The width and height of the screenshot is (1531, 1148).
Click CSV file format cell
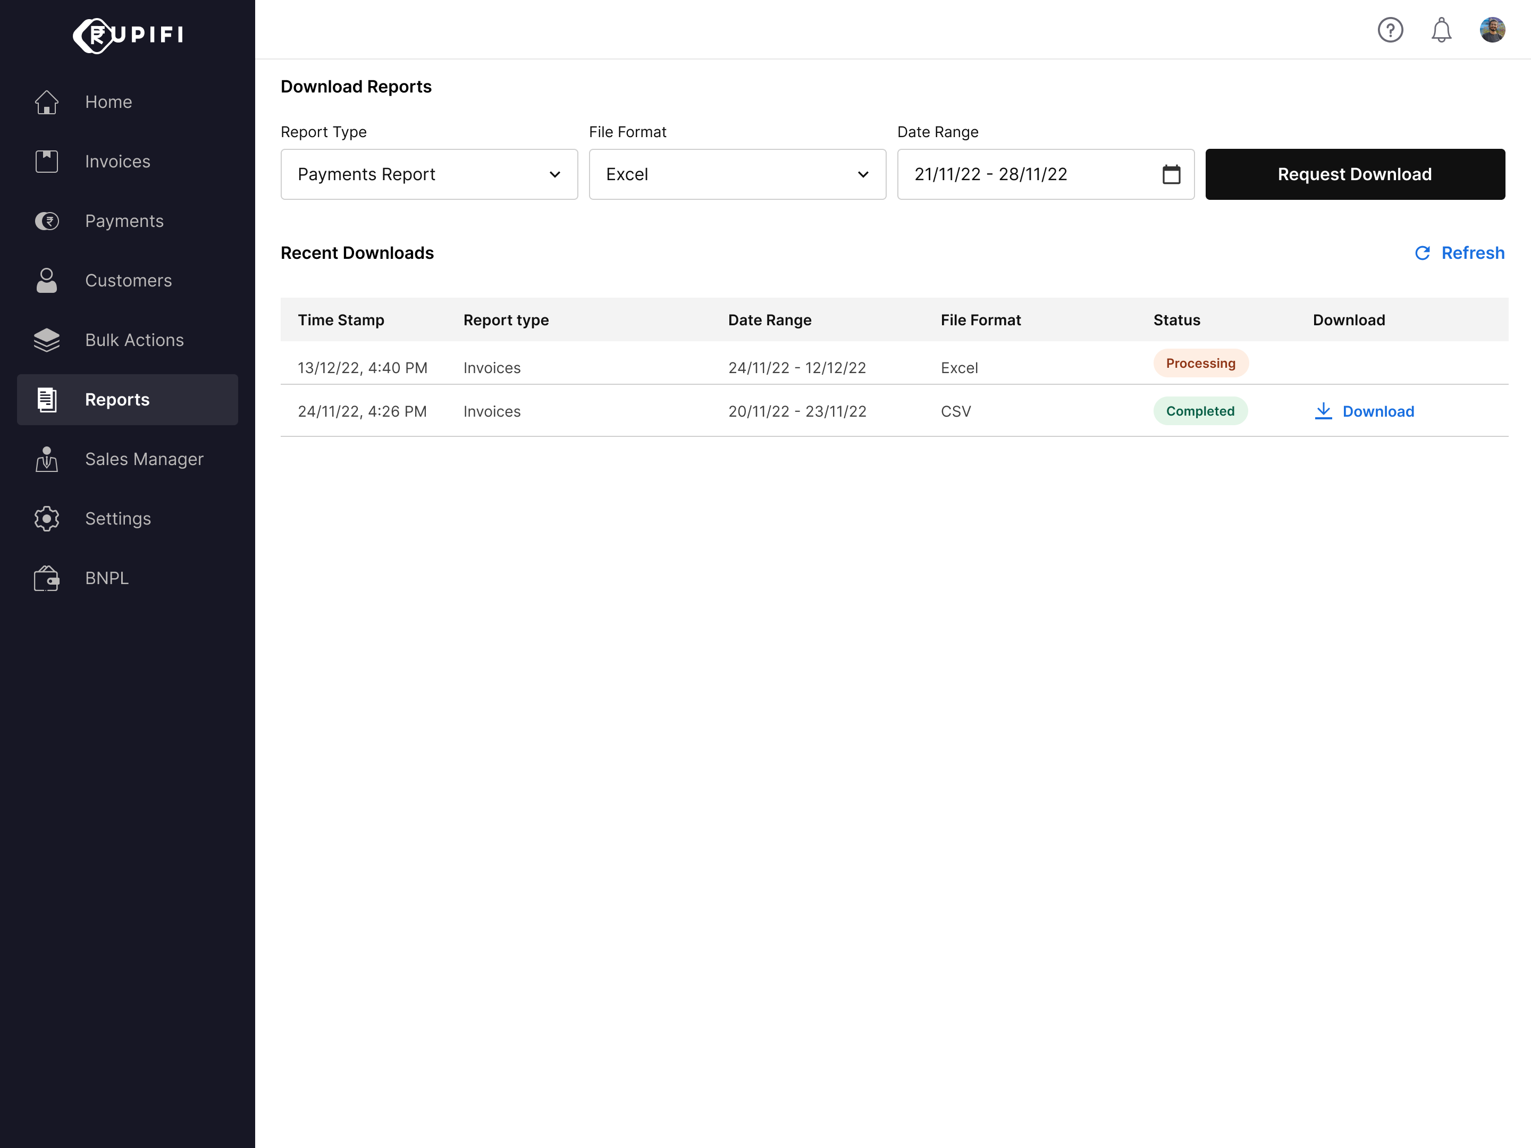click(x=956, y=411)
